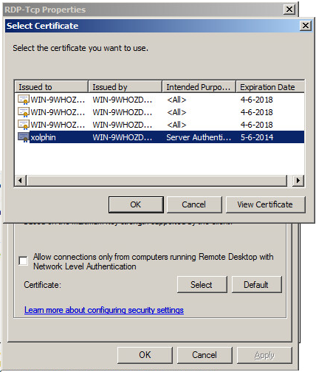This screenshot has height=372, width=316.
Task: Click the right scroll arrow of the list
Action: (298, 180)
